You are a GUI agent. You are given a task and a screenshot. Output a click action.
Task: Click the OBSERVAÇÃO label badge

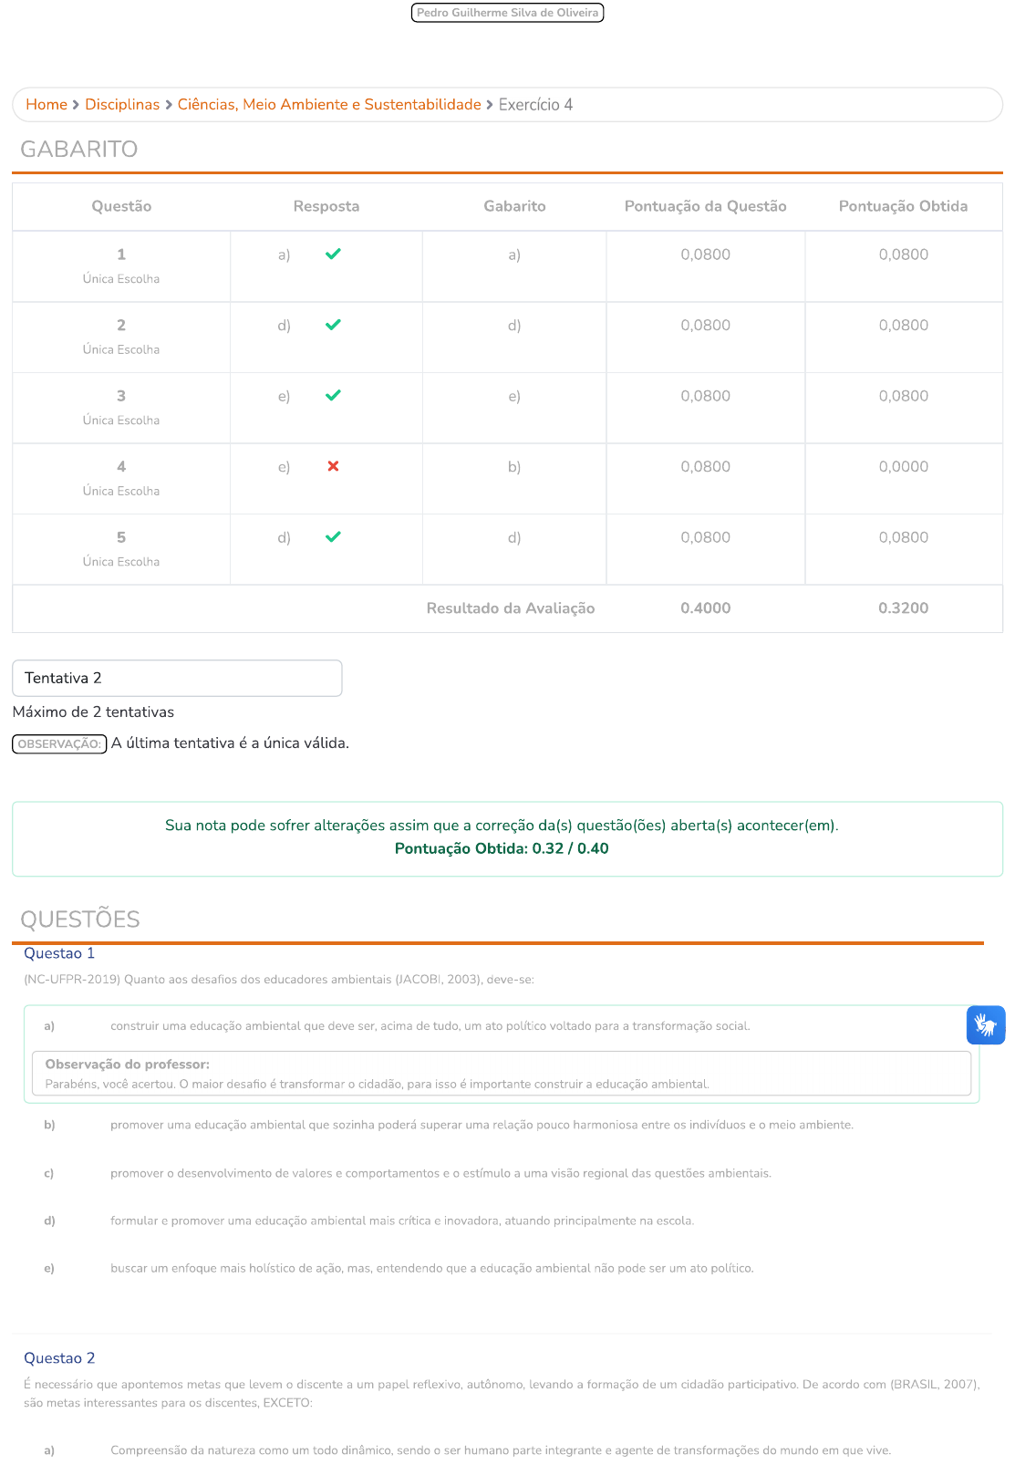click(59, 743)
